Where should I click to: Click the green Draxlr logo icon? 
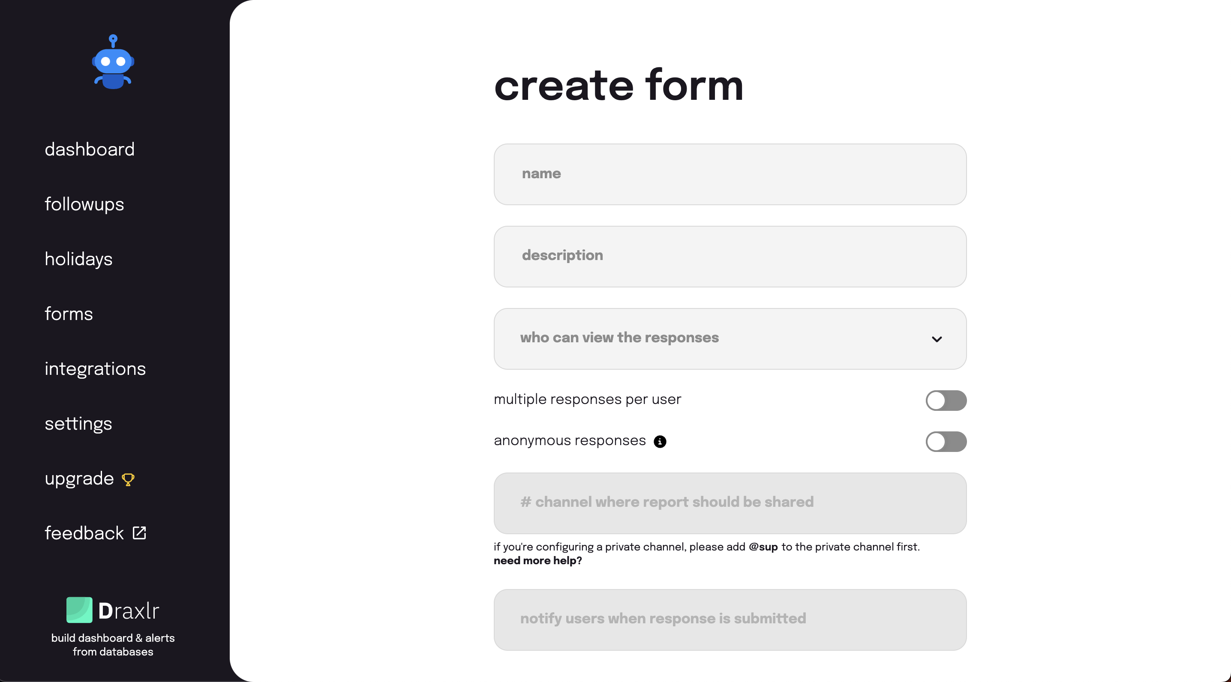79,610
